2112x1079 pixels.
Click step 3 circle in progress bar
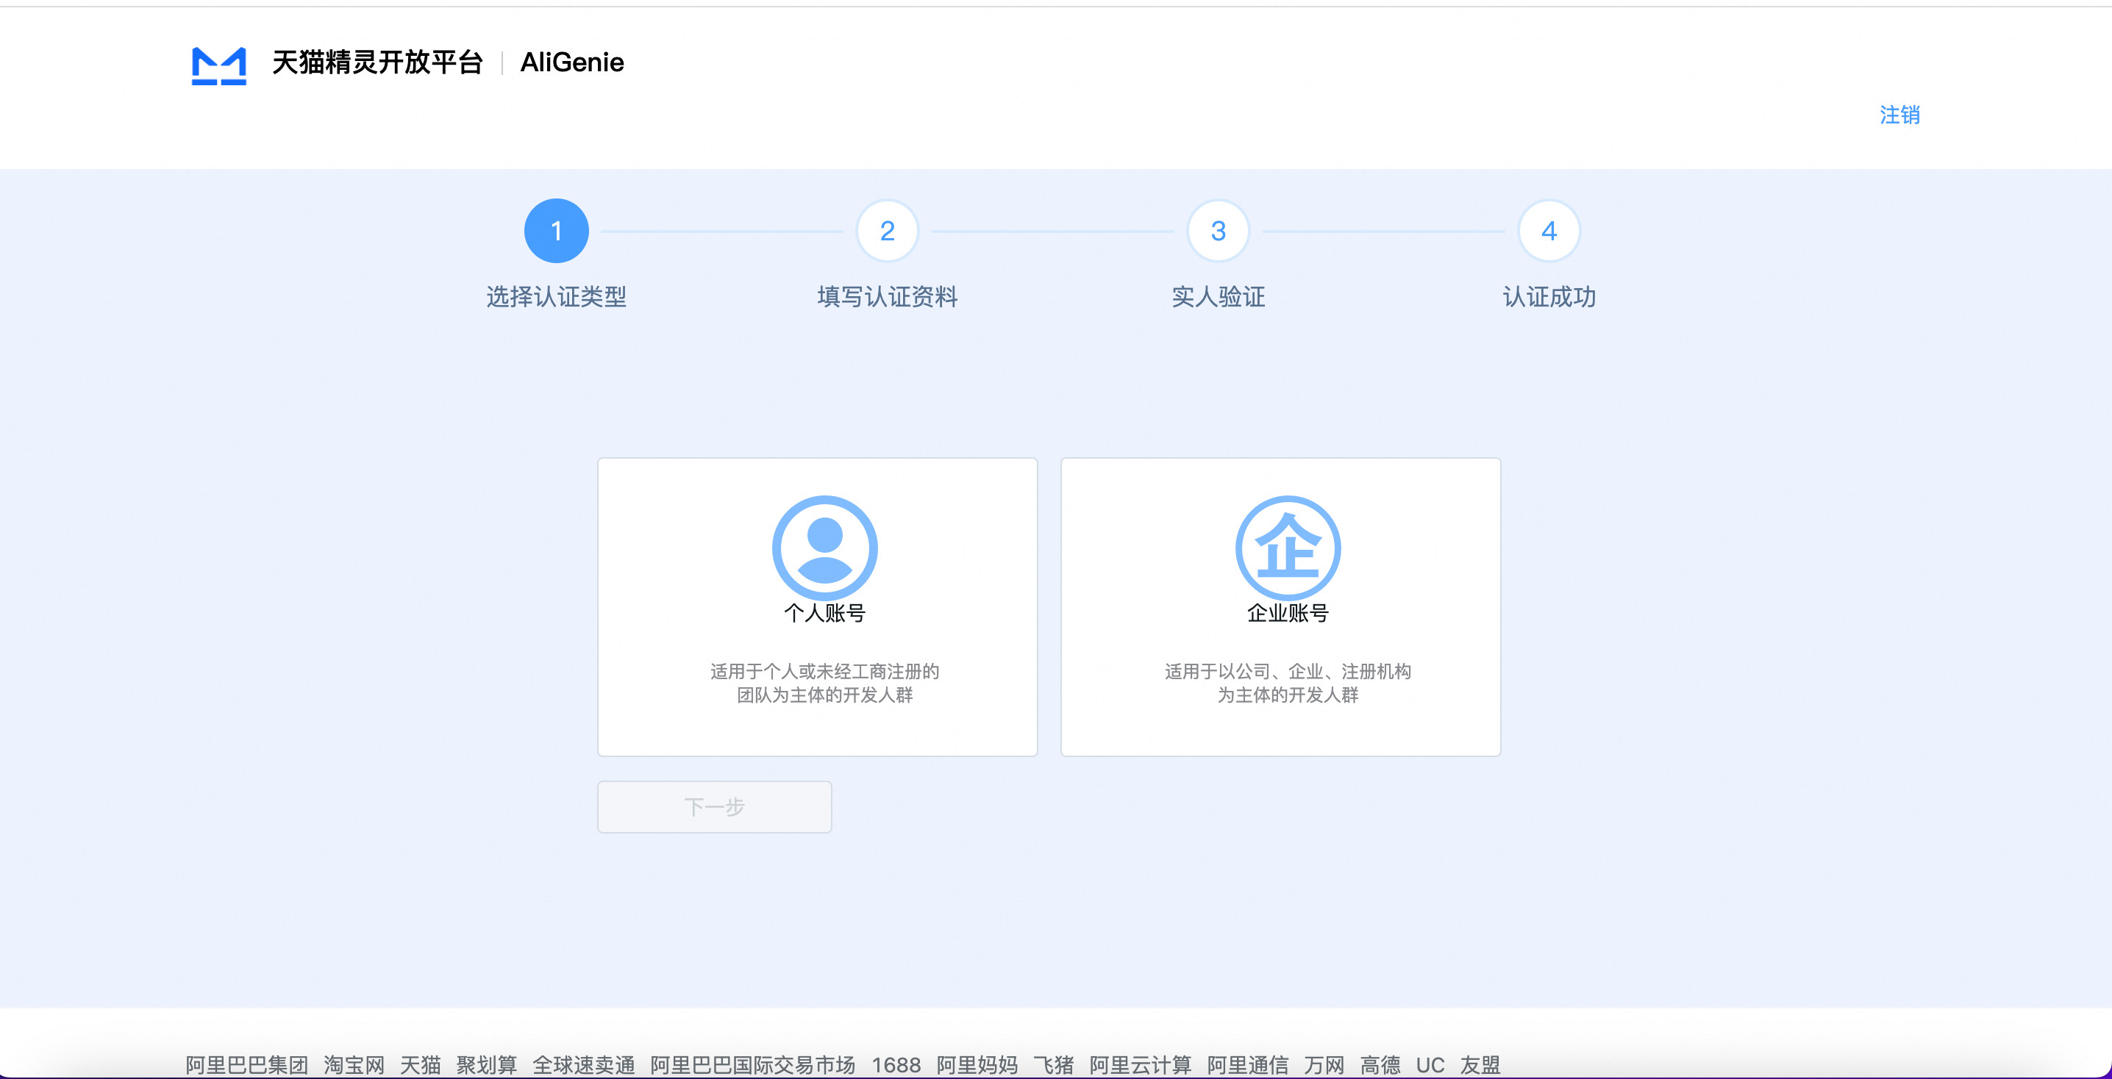[1219, 231]
